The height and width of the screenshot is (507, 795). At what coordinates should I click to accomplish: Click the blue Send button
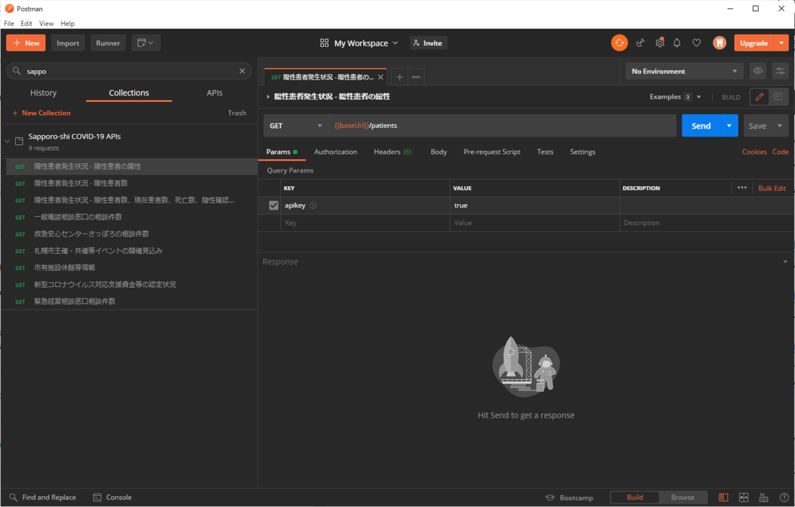[701, 126]
